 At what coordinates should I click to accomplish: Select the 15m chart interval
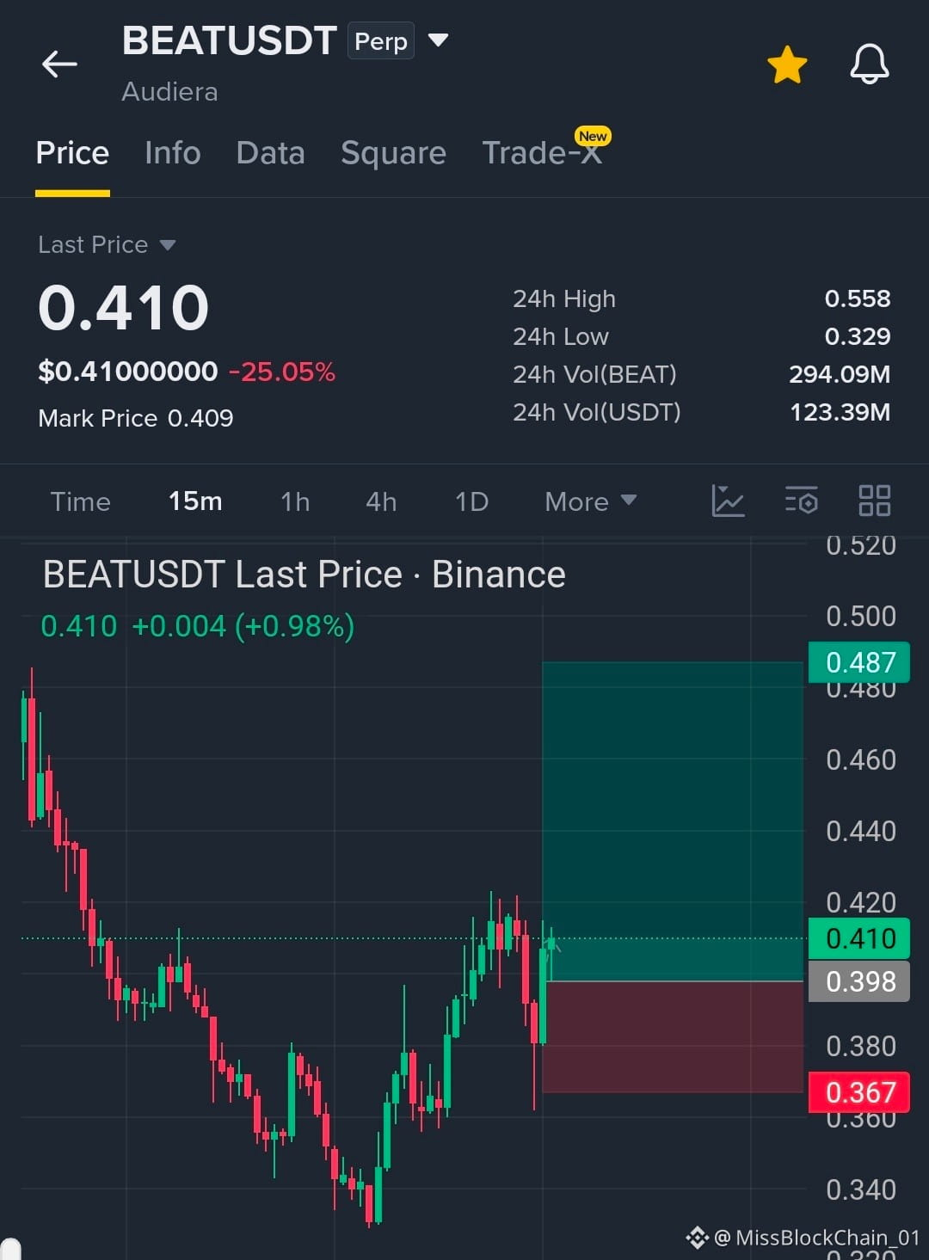[195, 501]
